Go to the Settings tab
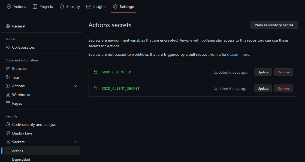Image resolution: width=305 pixels, height=162 pixels. [123, 6]
